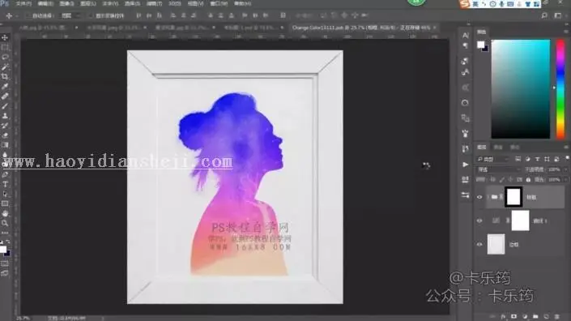Hide the top group layer via eye
Screen dimensions: 571x321
(x=479, y=197)
